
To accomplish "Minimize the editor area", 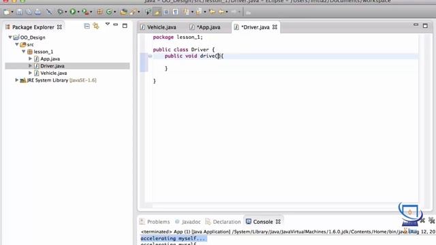I will pos(416,24).
